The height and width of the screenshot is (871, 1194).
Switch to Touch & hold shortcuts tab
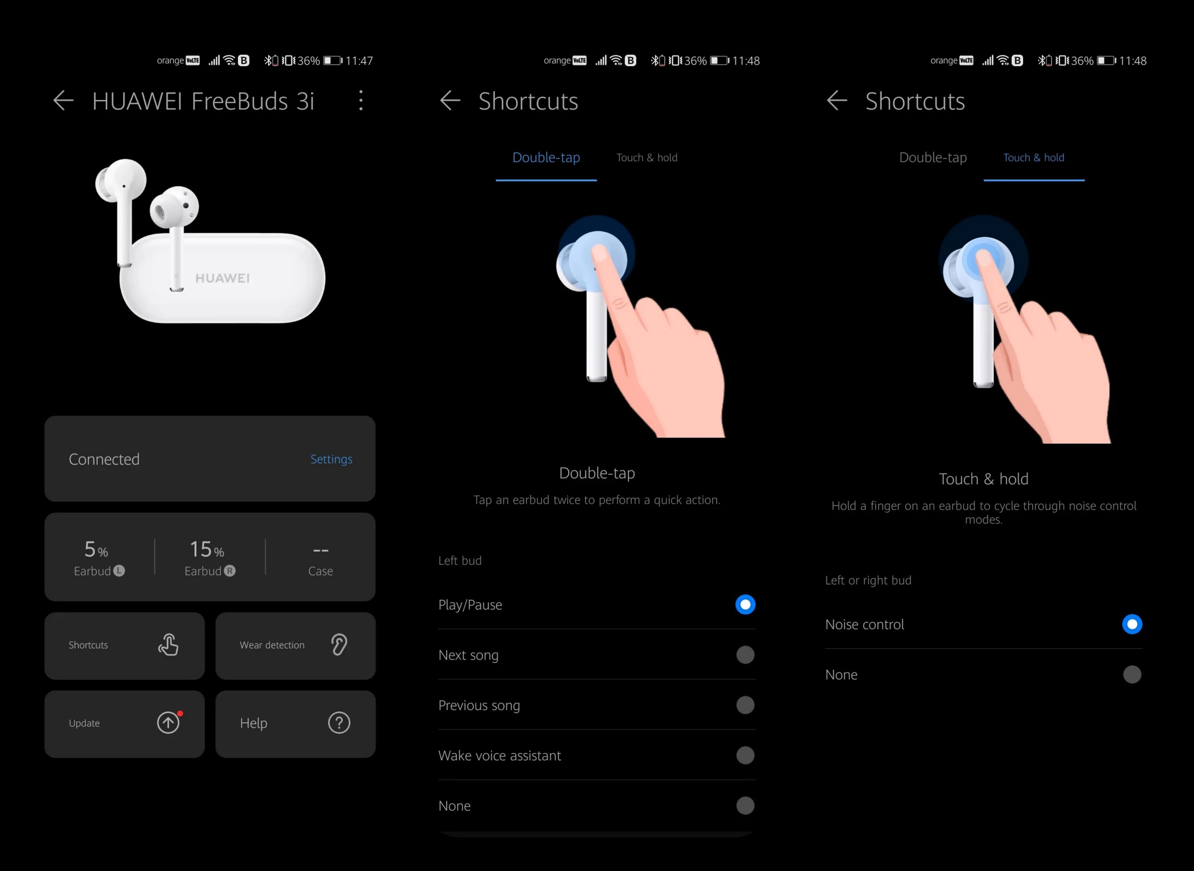(646, 157)
